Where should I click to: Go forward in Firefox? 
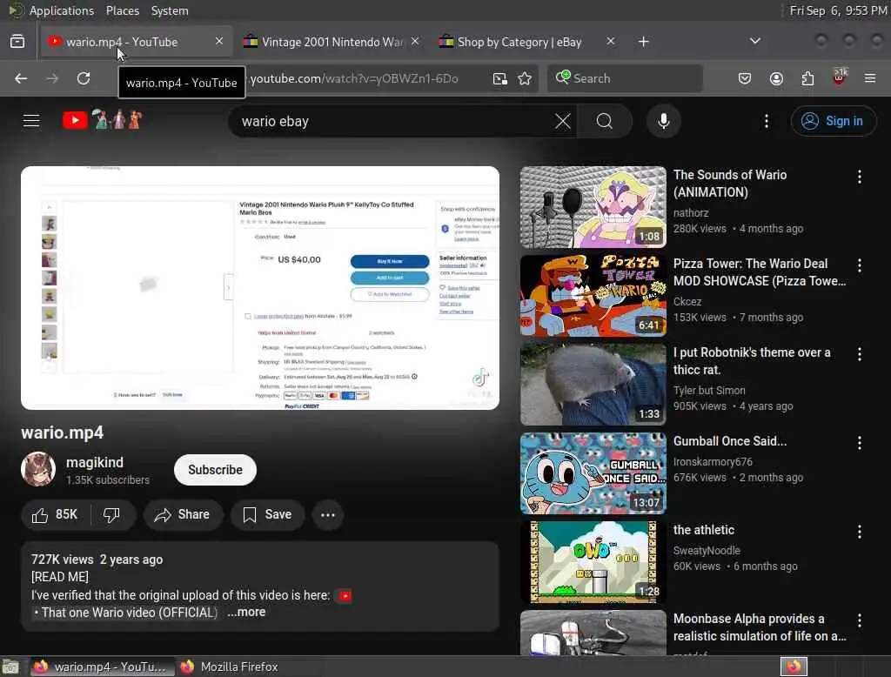51,78
